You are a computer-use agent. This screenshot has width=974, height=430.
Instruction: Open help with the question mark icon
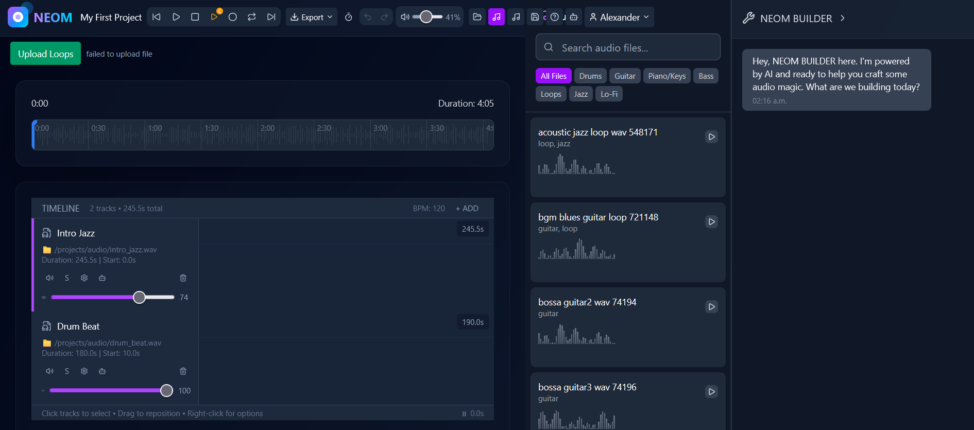pos(555,17)
